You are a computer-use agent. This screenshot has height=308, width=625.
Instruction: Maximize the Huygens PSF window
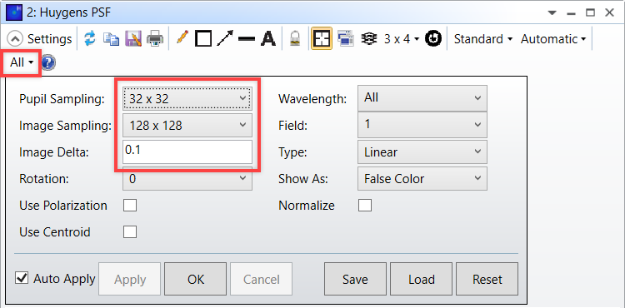pos(590,12)
